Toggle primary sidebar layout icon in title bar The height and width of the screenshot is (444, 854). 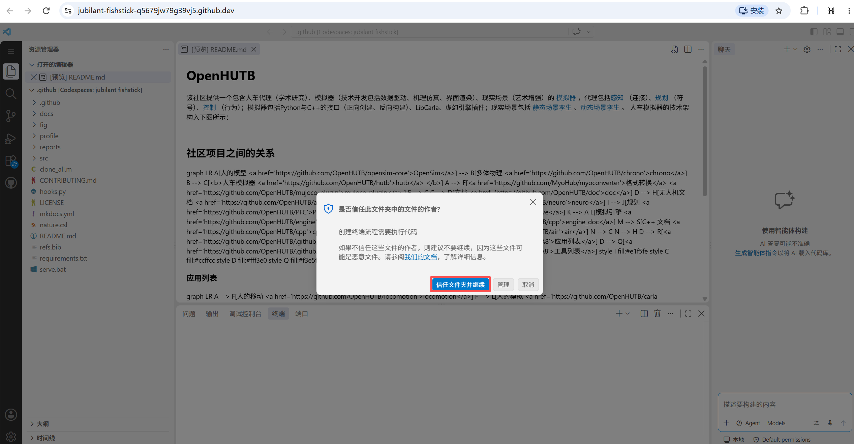pos(814,32)
